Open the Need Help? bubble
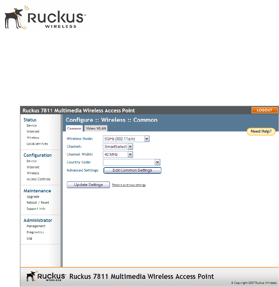Image resolution: width=279 pixels, height=287 pixels. (261, 131)
